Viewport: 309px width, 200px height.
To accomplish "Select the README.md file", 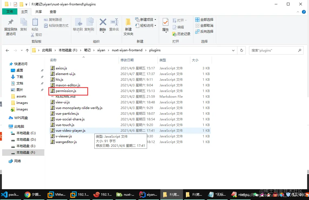I will [65, 97].
